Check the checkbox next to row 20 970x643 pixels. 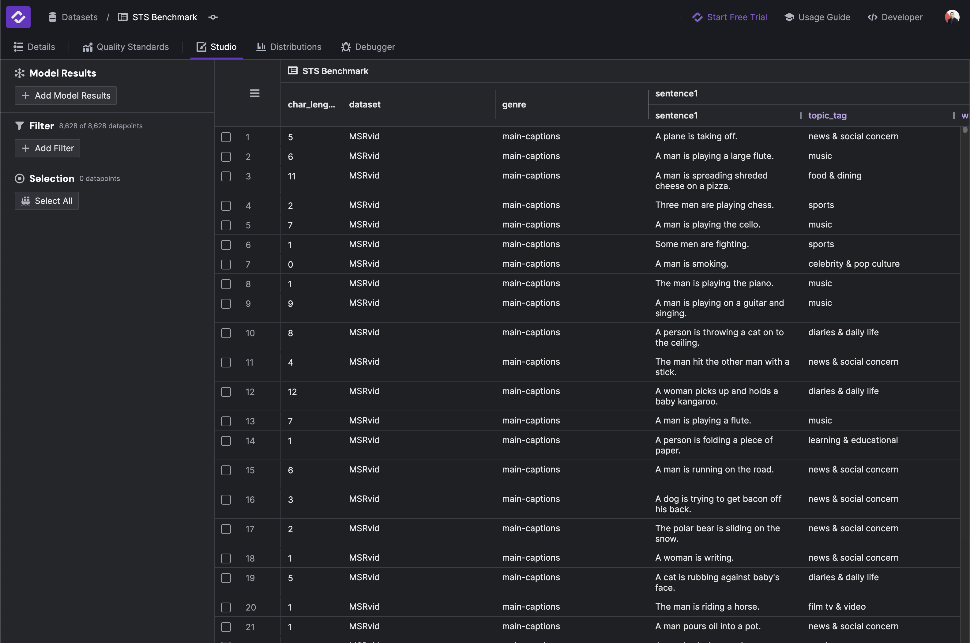coord(226,607)
